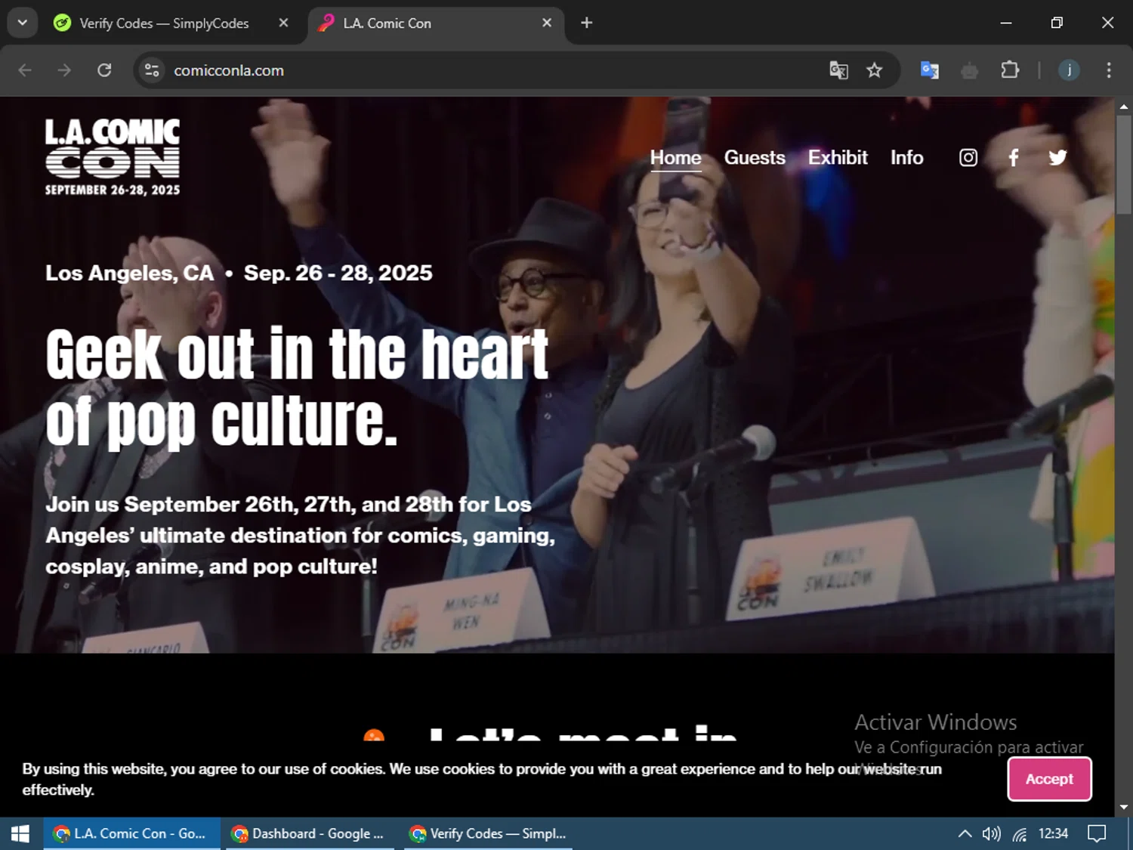Click the volume icon in system tray
This screenshot has height=850, width=1133.
(x=991, y=833)
